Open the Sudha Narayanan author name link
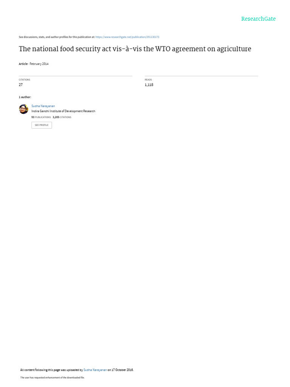The width and height of the screenshot is (290, 387). click(x=43, y=106)
